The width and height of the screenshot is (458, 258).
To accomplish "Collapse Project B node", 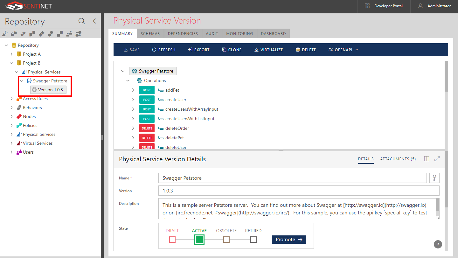I will click(11, 63).
